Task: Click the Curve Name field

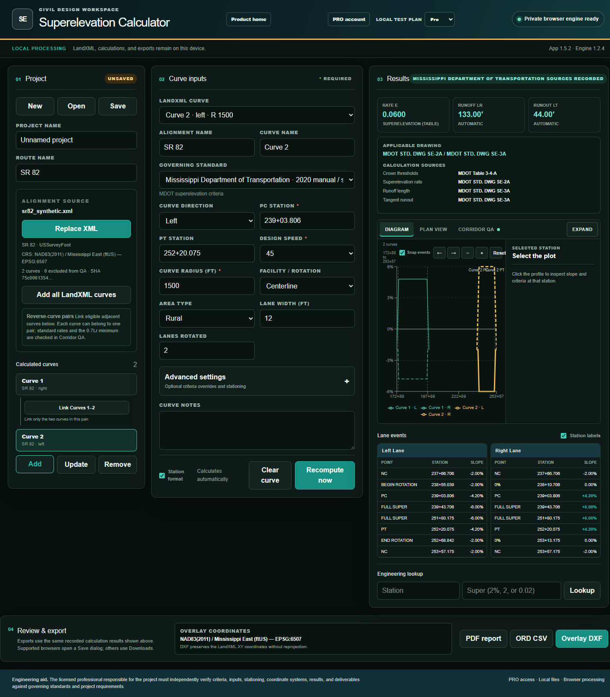Action: (x=307, y=147)
